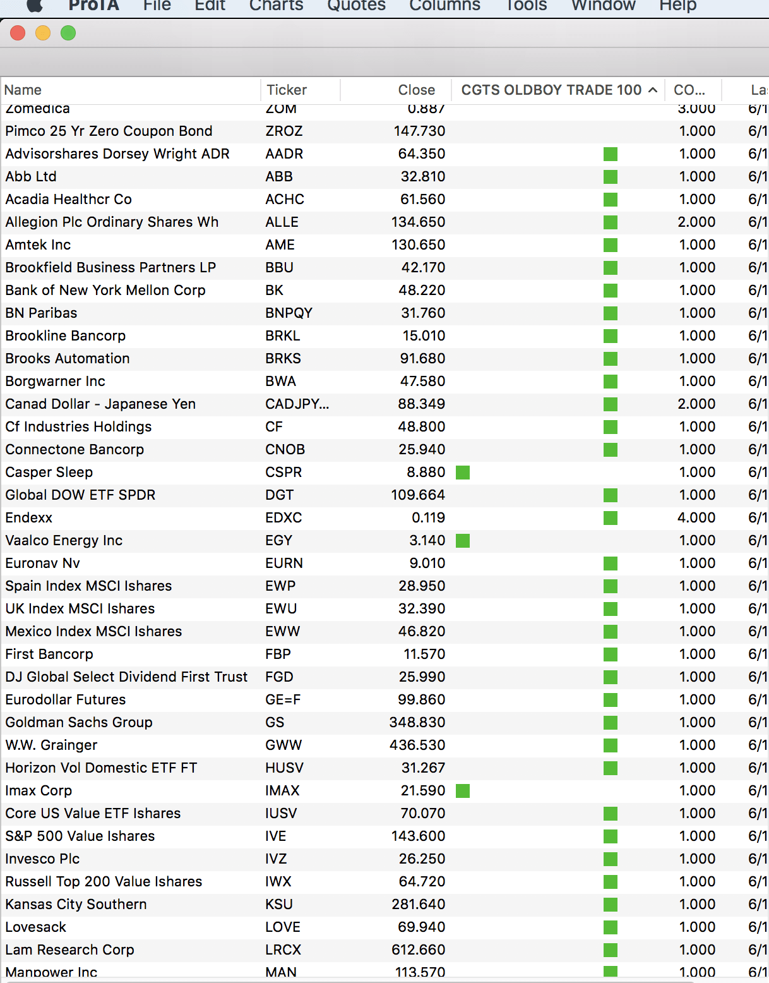Click the 4.000 value in Endexx row
Screen dimensions: 769x983
click(x=696, y=518)
